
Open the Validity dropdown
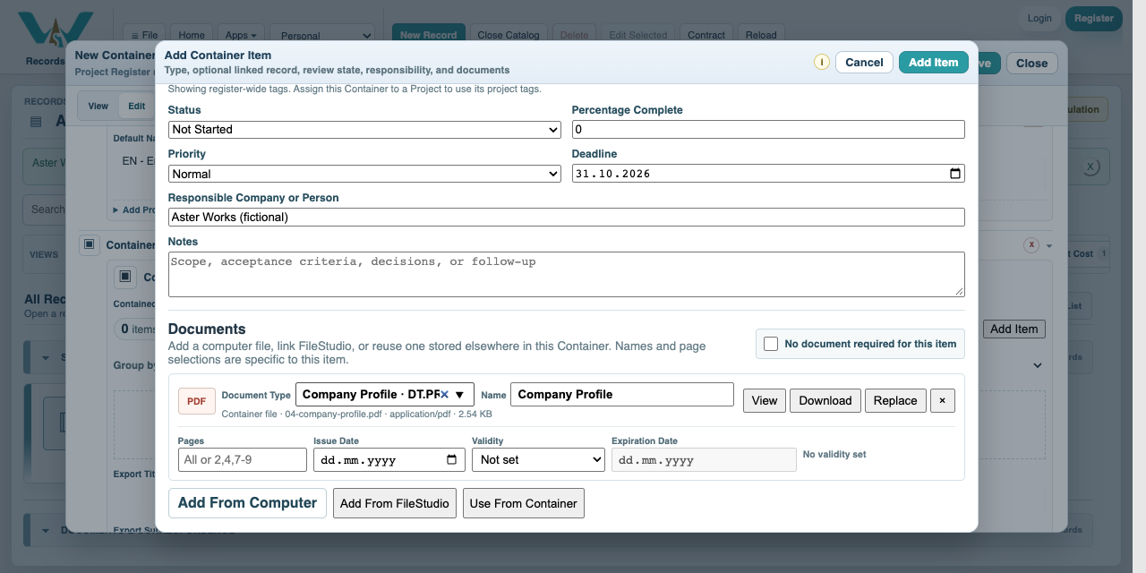coord(538,459)
